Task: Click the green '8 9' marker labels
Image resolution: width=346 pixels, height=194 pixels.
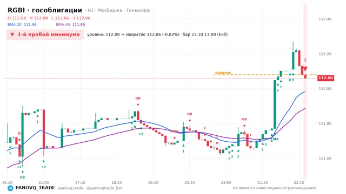Action: (x=291, y=80)
